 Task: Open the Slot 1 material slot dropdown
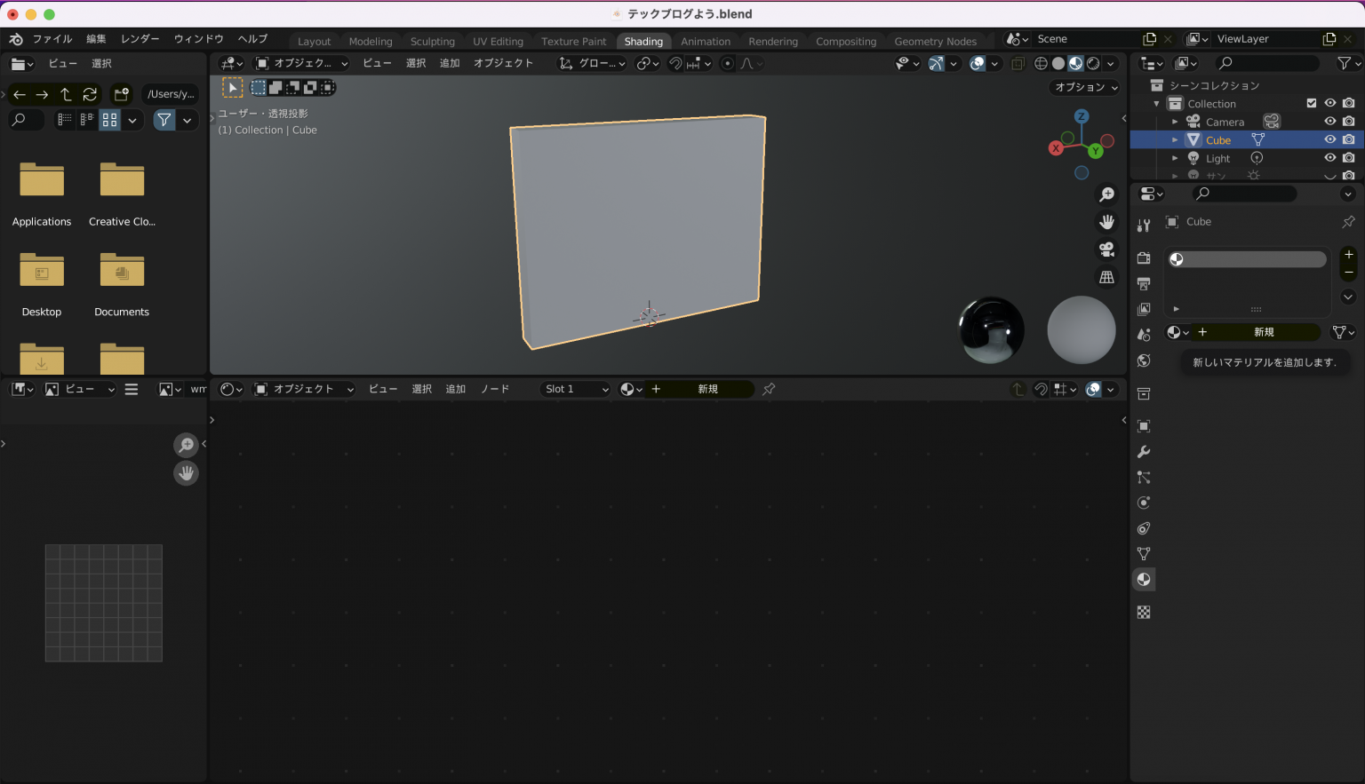click(575, 389)
